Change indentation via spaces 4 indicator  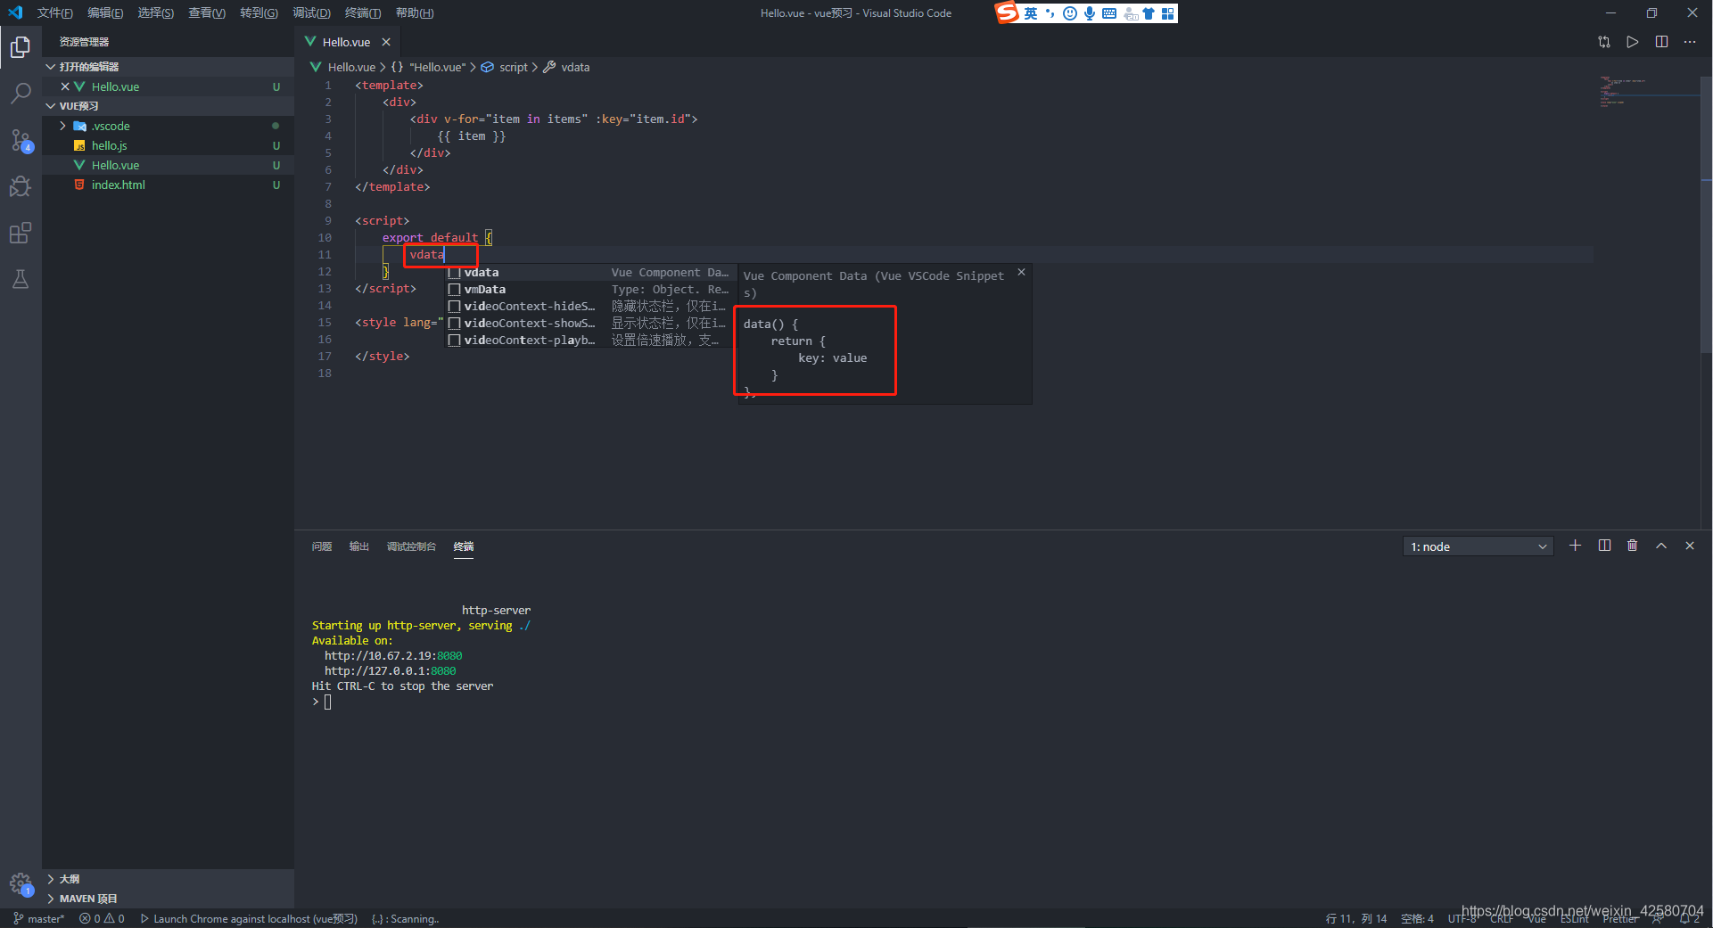tap(1417, 919)
